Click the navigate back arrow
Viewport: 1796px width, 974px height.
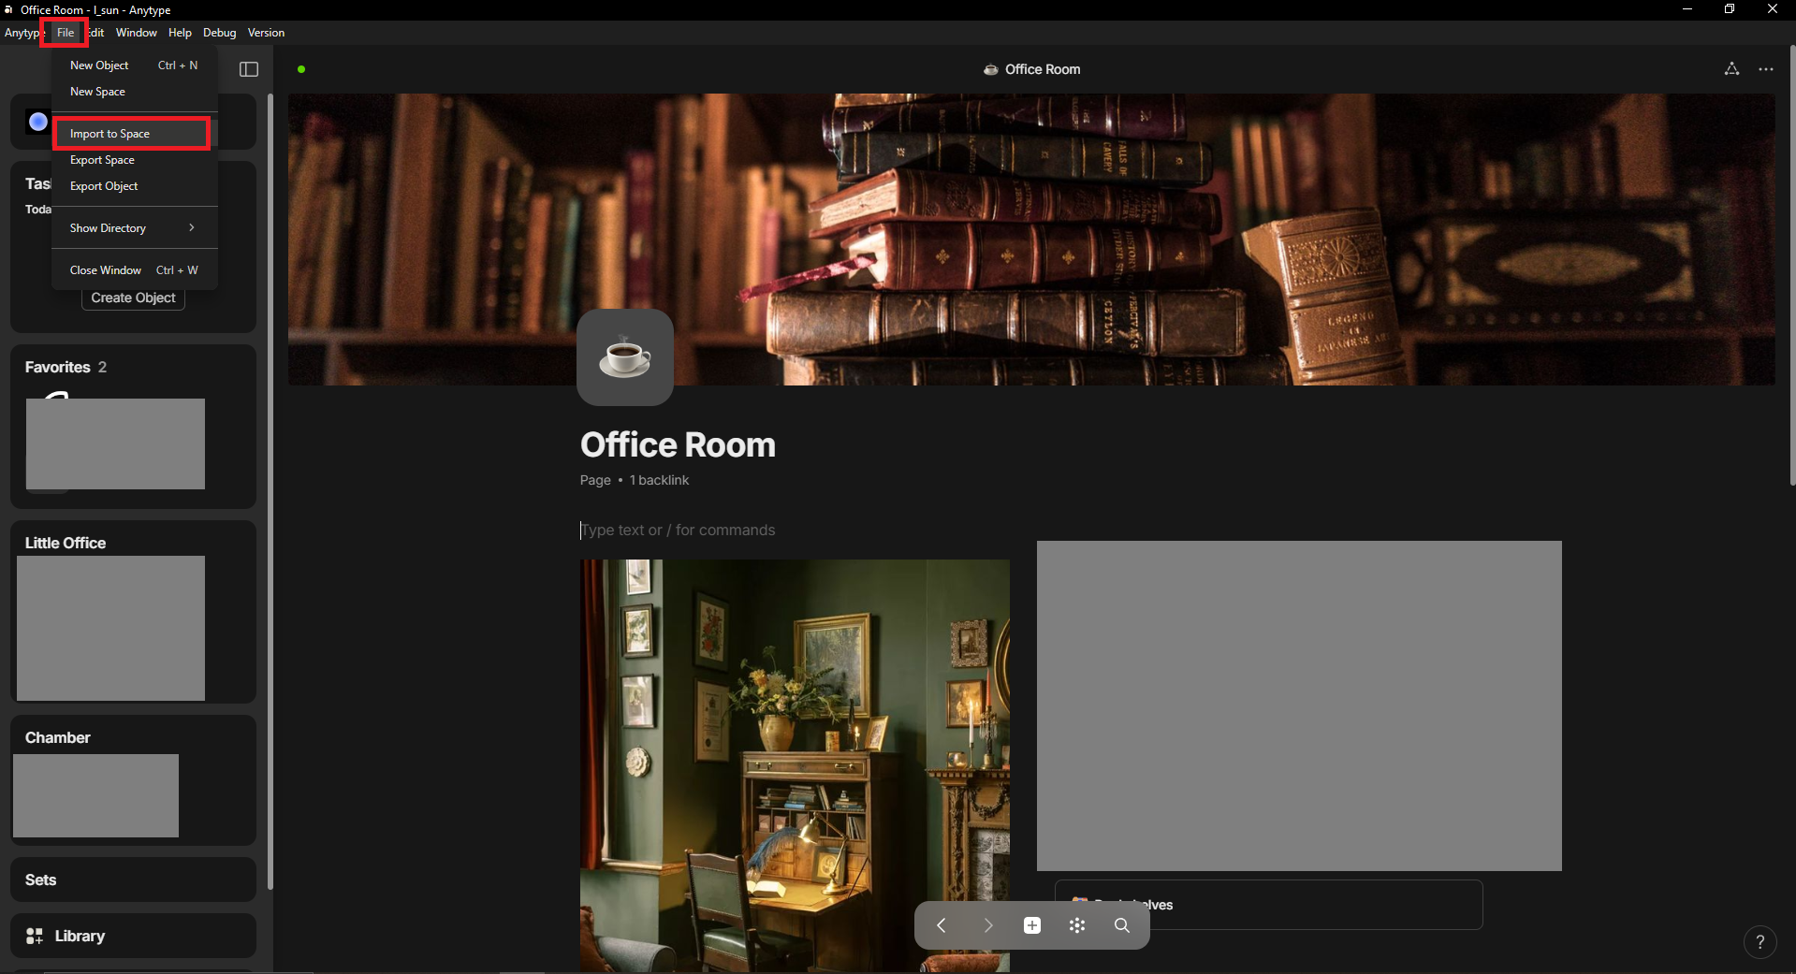942,925
